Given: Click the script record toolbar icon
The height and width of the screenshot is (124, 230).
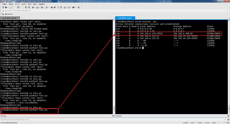Looking at the screenshot, I should click(69, 7).
